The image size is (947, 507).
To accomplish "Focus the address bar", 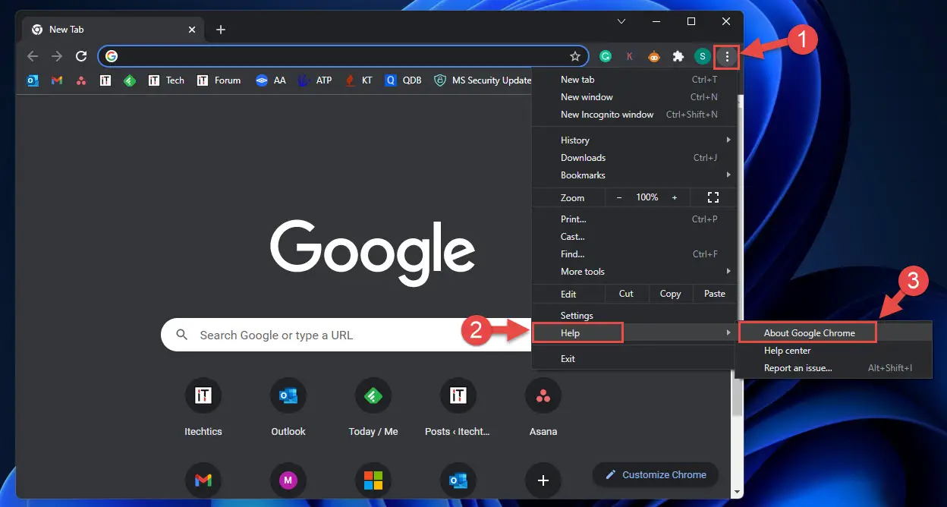I will [x=341, y=56].
